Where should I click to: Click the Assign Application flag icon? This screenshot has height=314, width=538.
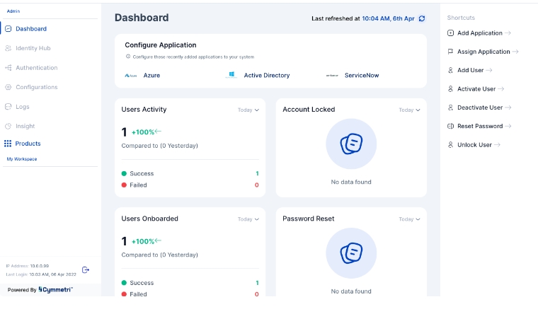click(451, 52)
